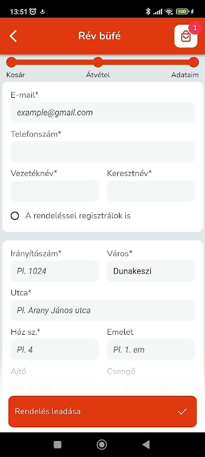Select 'A rendeléssel regisztrálok is' radio button
The height and width of the screenshot is (457, 205).
[x=15, y=216]
